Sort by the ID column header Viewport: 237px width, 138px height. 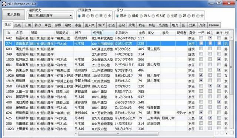point(10,33)
